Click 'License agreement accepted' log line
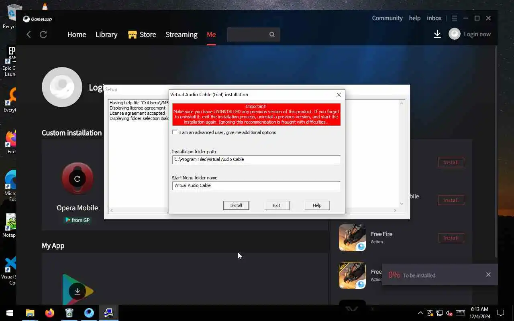Viewport: 514px width, 321px height. pyautogui.click(x=137, y=113)
